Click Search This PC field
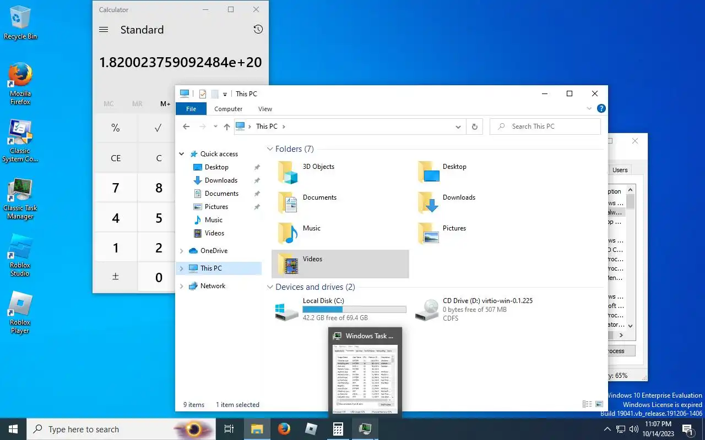This screenshot has width=705, height=440. 545,127
